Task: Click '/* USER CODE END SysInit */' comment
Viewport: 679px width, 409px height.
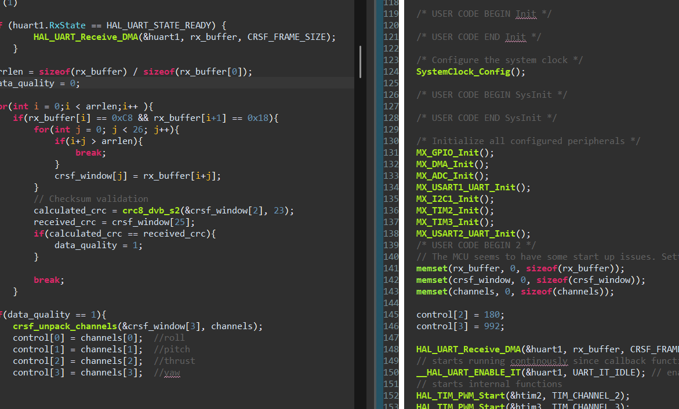Action: (486, 118)
